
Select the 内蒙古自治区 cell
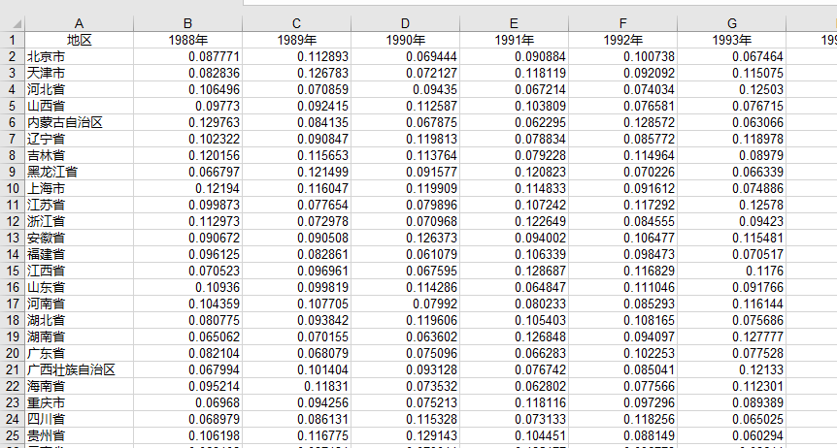pyautogui.click(x=79, y=122)
